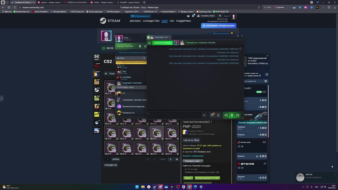This screenshot has height=190, width=338.
Task: Open Skinplace purchase price 0.29 $
Action: pyautogui.click(x=252, y=156)
